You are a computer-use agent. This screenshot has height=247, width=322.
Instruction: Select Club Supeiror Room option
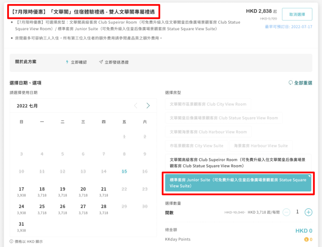coord(238,163)
